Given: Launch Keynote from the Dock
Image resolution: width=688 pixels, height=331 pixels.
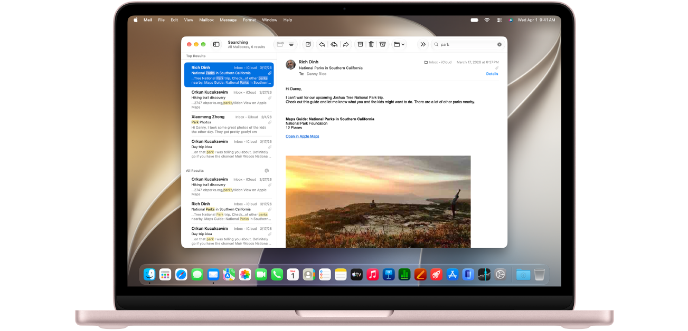Looking at the screenshot, I should (389, 275).
